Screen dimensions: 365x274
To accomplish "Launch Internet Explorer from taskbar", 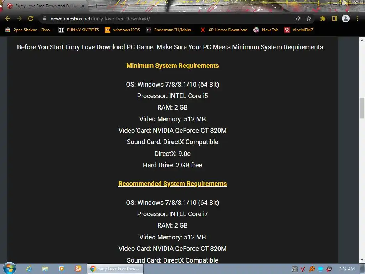I will [x=29, y=269].
